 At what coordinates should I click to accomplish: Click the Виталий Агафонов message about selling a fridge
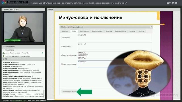click(22, 72)
